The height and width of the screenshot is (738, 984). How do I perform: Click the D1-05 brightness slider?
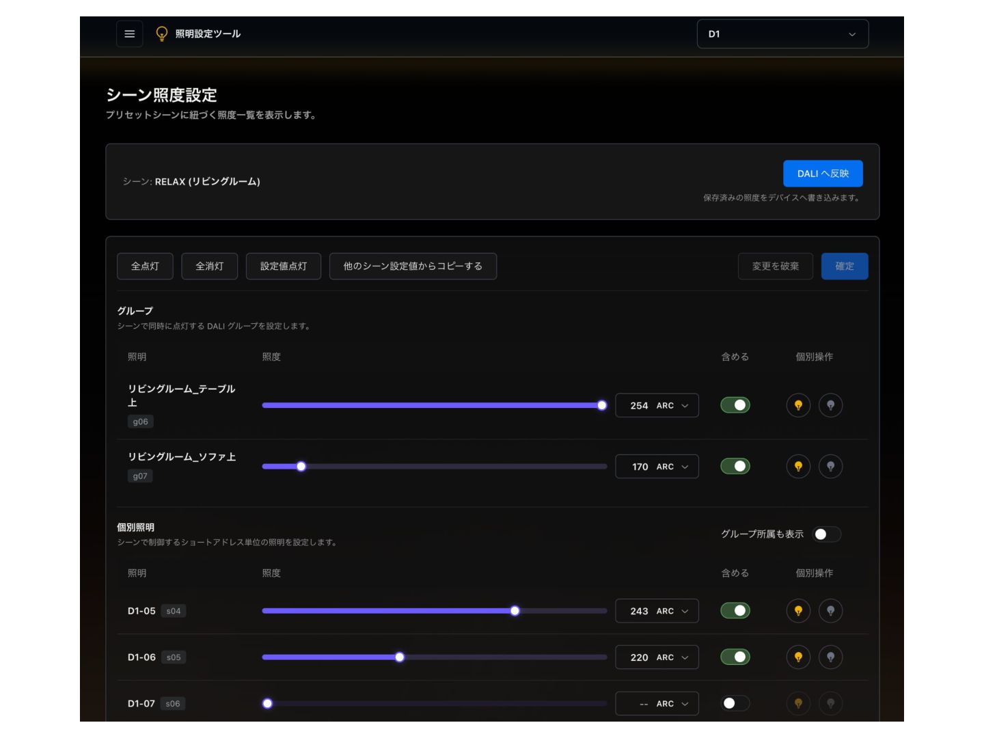pyautogui.click(x=435, y=611)
